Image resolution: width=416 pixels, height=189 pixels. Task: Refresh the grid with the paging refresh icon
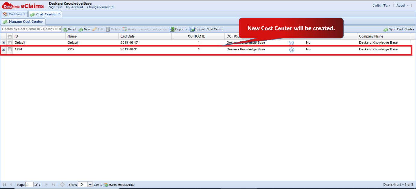point(62,184)
